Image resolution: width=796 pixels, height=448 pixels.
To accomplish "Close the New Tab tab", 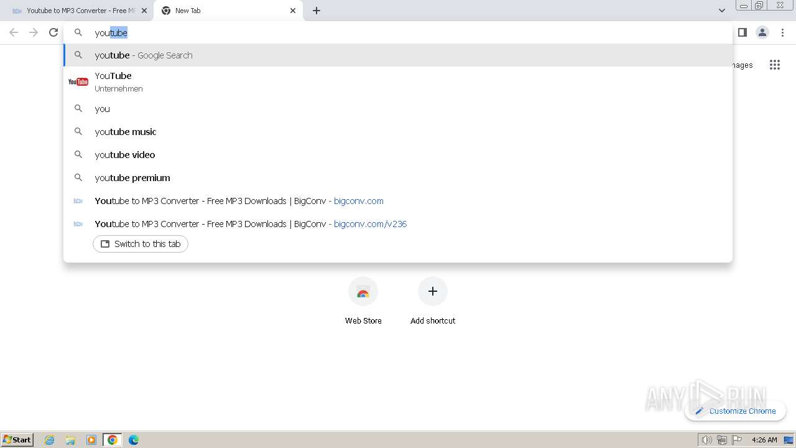I will [x=293, y=11].
